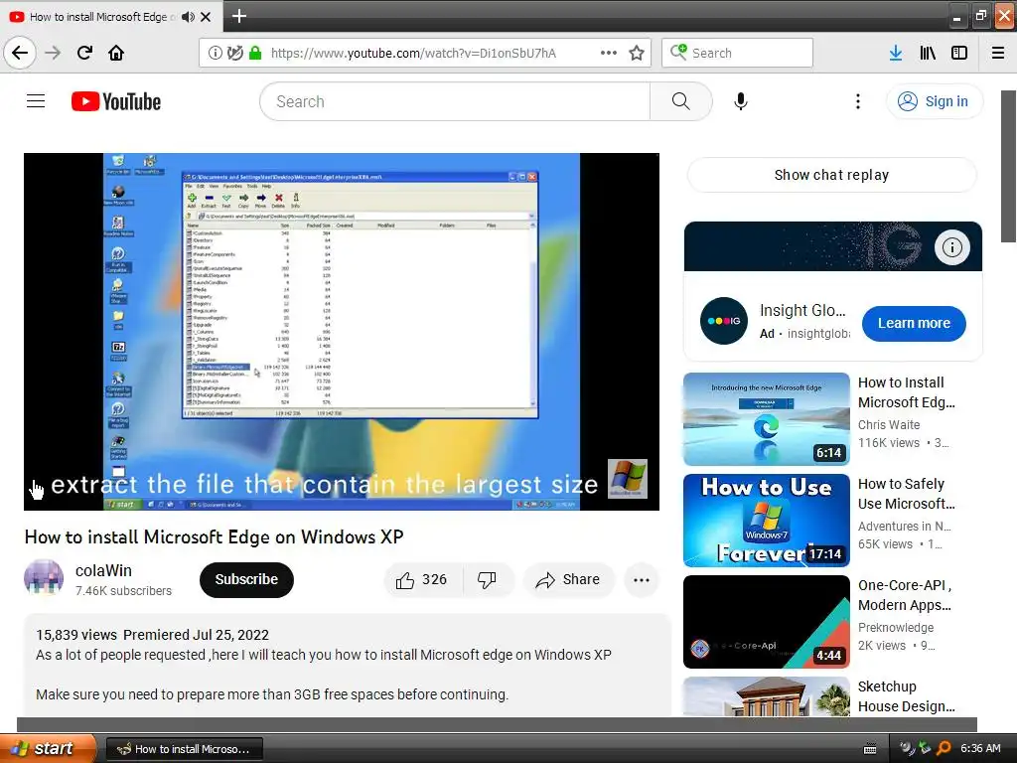Click the page vertical scrollbar thumb
1017x763 pixels.
pyautogui.click(x=1009, y=166)
